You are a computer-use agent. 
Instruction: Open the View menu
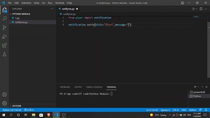coord(36,3)
